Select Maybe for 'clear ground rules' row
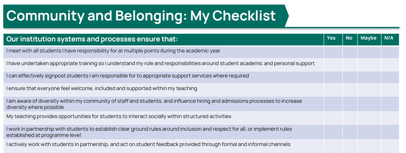Image resolution: width=406 pixels, height=153 pixels. [369, 132]
